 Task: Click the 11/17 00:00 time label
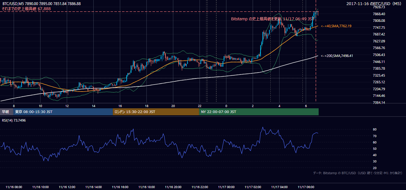coord(226,187)
